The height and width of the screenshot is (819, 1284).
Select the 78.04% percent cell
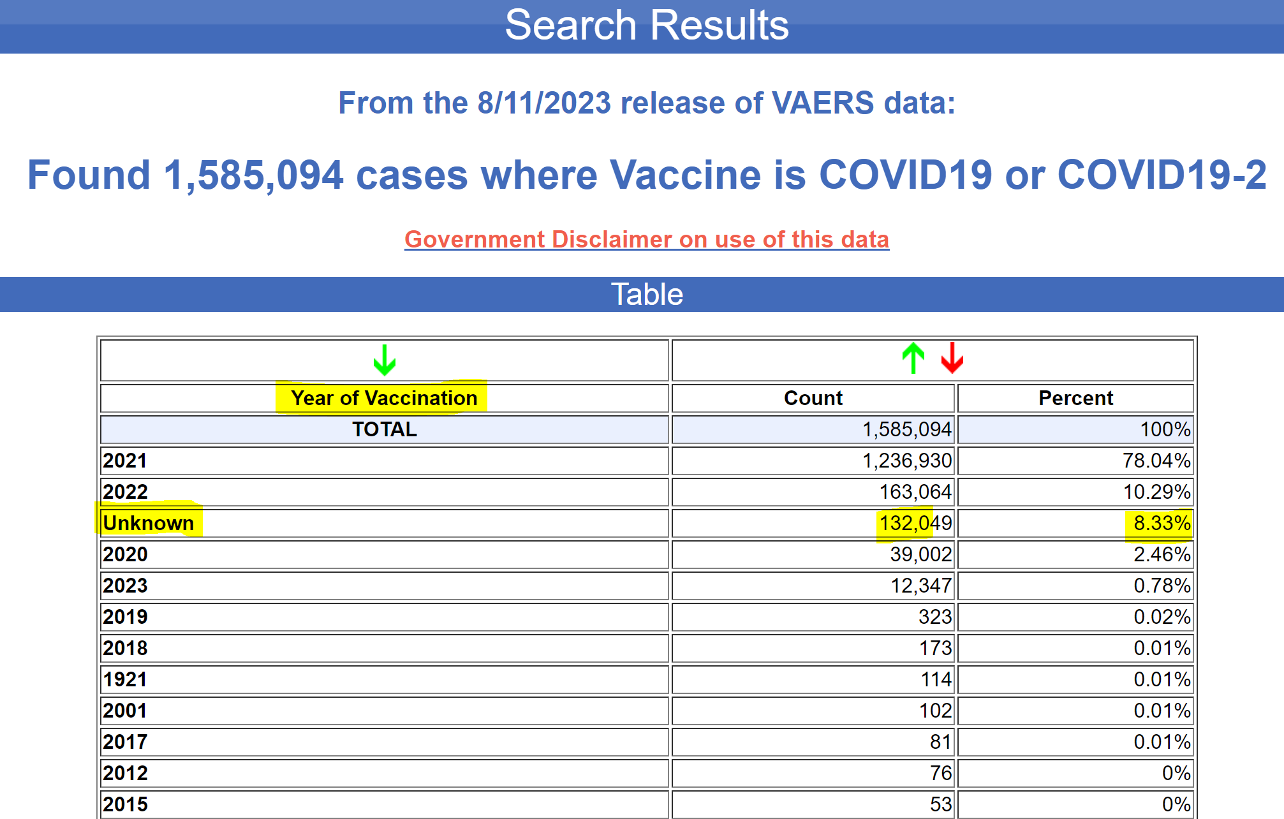click(1075, 461)
